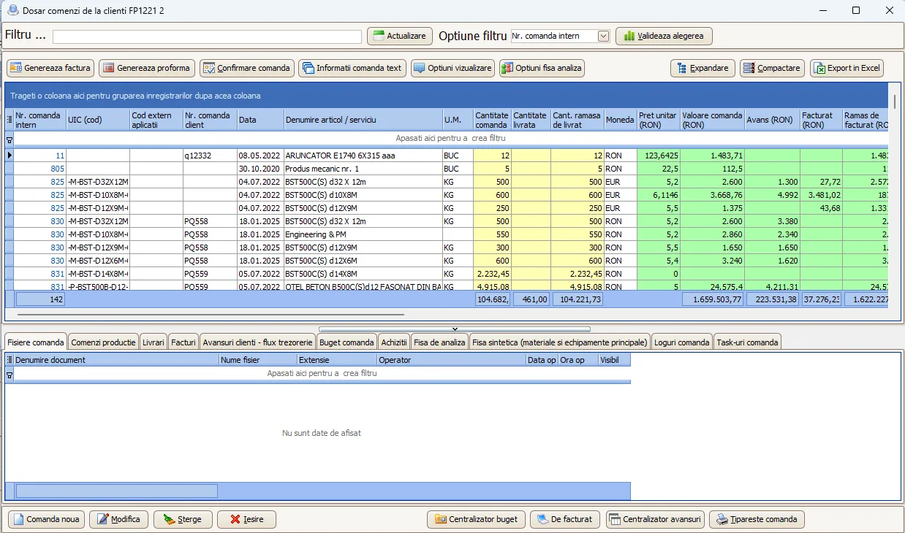
Task: Sort by Valoare comanda (RON) header
Action: [x=712, y=120]
